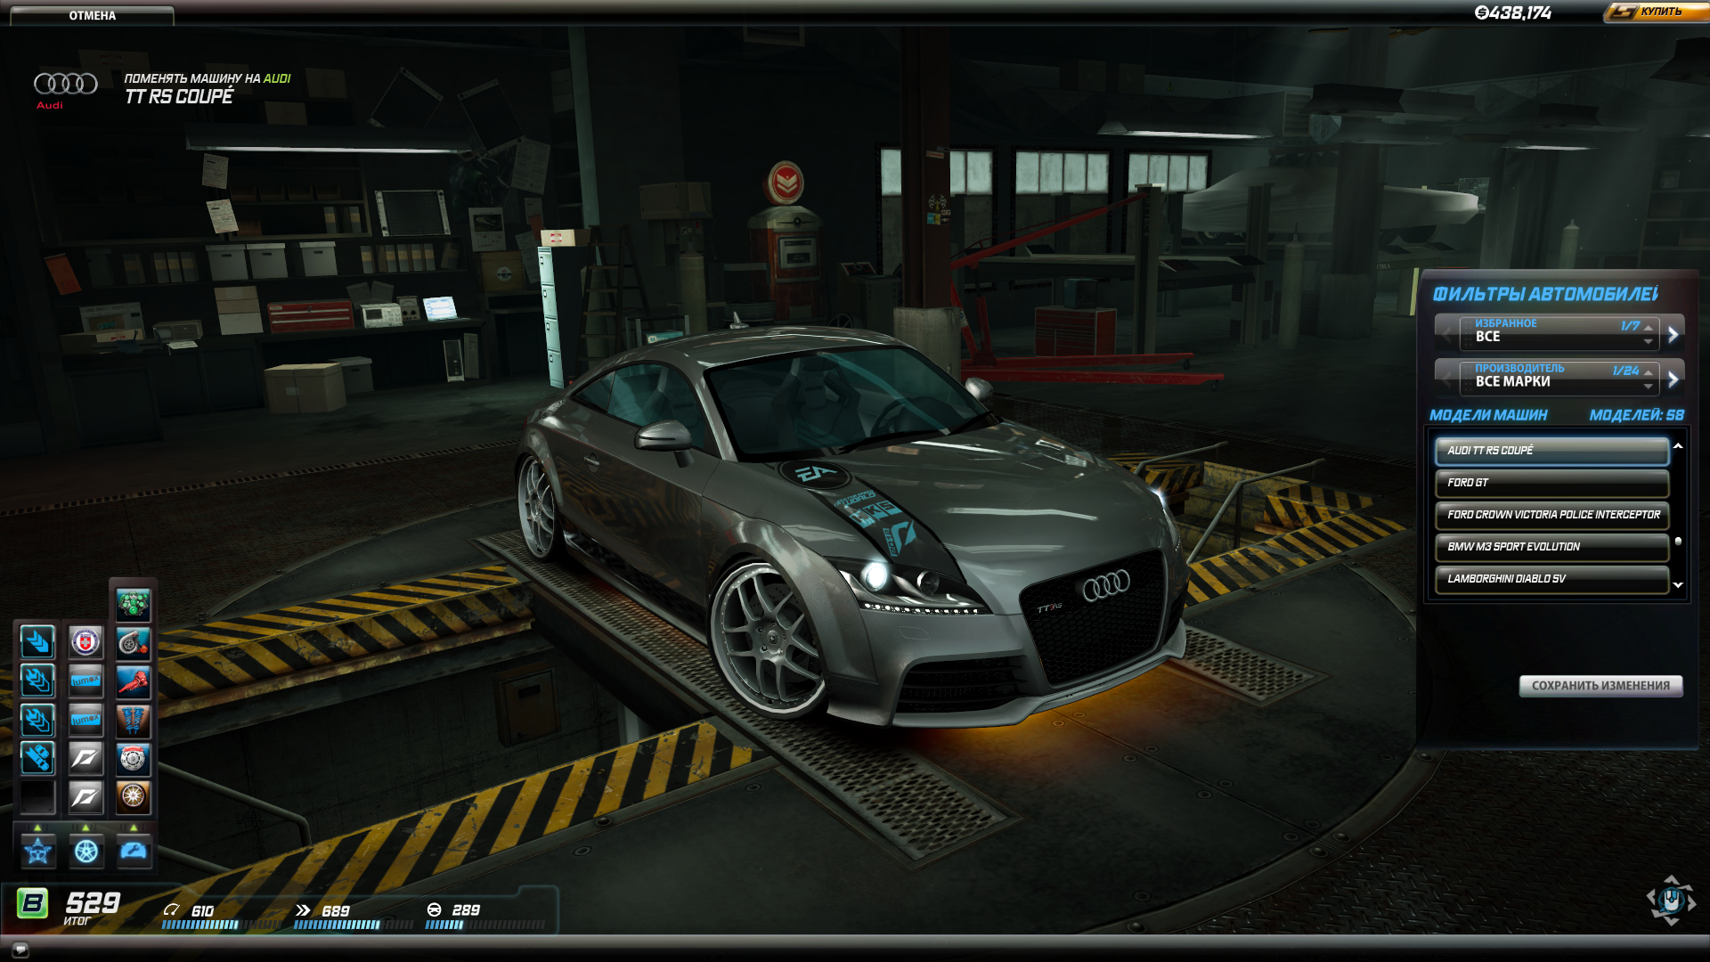Click the acceleration 689 stat bar
The image size is (1710, 962).
point(353,925)
